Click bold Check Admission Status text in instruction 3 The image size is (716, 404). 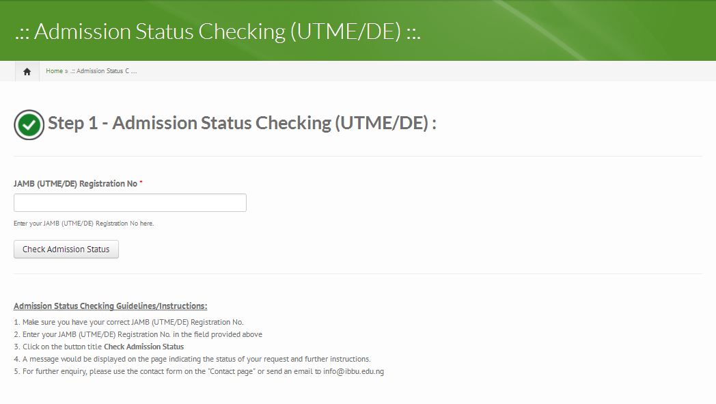143,347
